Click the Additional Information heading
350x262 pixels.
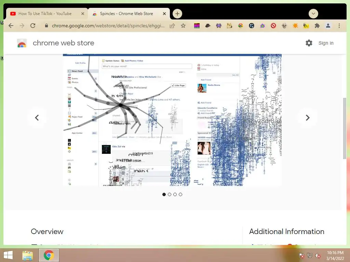[x=287, y=232]
